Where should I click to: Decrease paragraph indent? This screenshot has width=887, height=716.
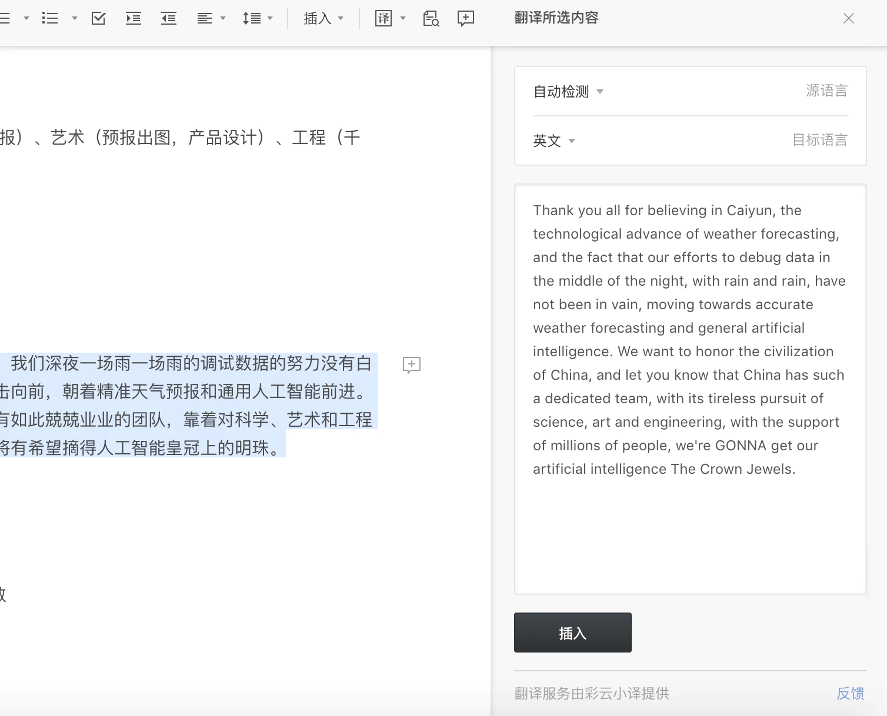point(169,18)
